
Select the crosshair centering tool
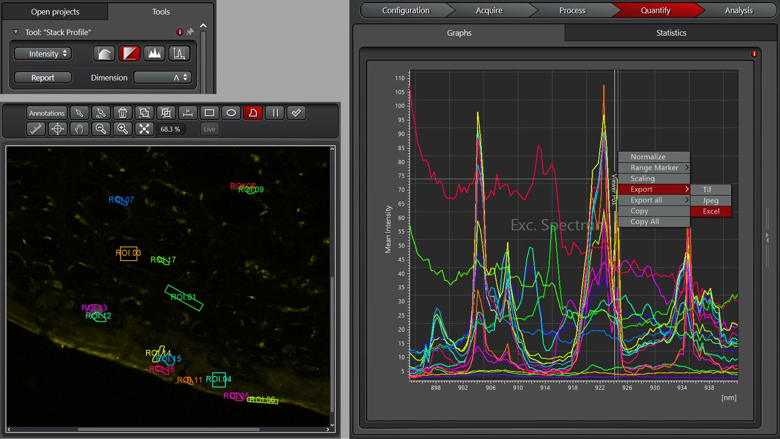(57, 129)
